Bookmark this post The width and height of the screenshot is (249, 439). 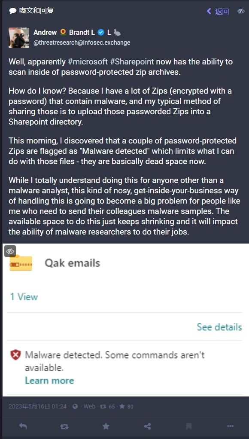[x=189, y=426]
